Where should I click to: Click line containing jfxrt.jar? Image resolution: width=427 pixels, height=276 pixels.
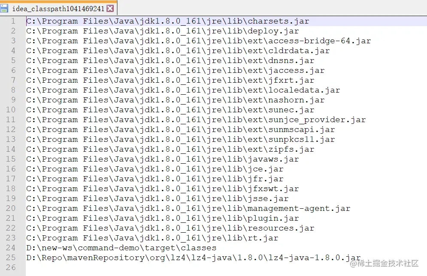[170, 80]
